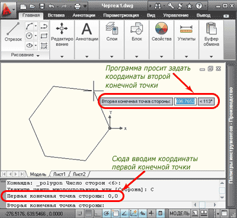Click the Редактирование move-arrows panel icon
Image resolution: width=237 pixels, height=218 pixels.
point(62,28)
